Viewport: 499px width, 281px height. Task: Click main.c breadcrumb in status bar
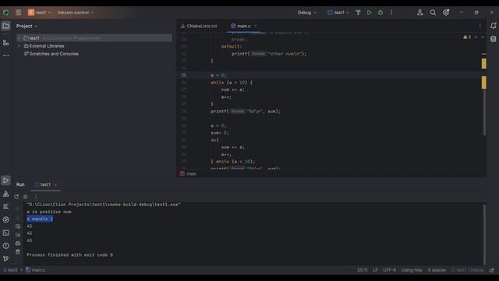[36, 270]
